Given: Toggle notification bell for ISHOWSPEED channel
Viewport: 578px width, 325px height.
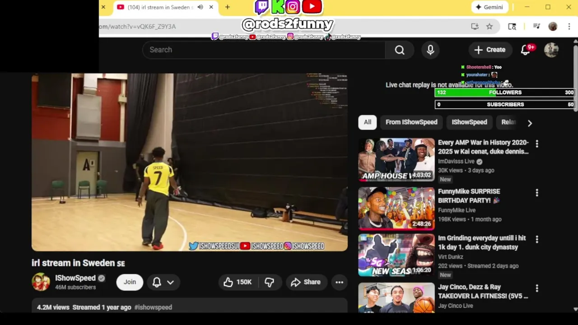Looking at the screenshot, I should pos(157,282).
